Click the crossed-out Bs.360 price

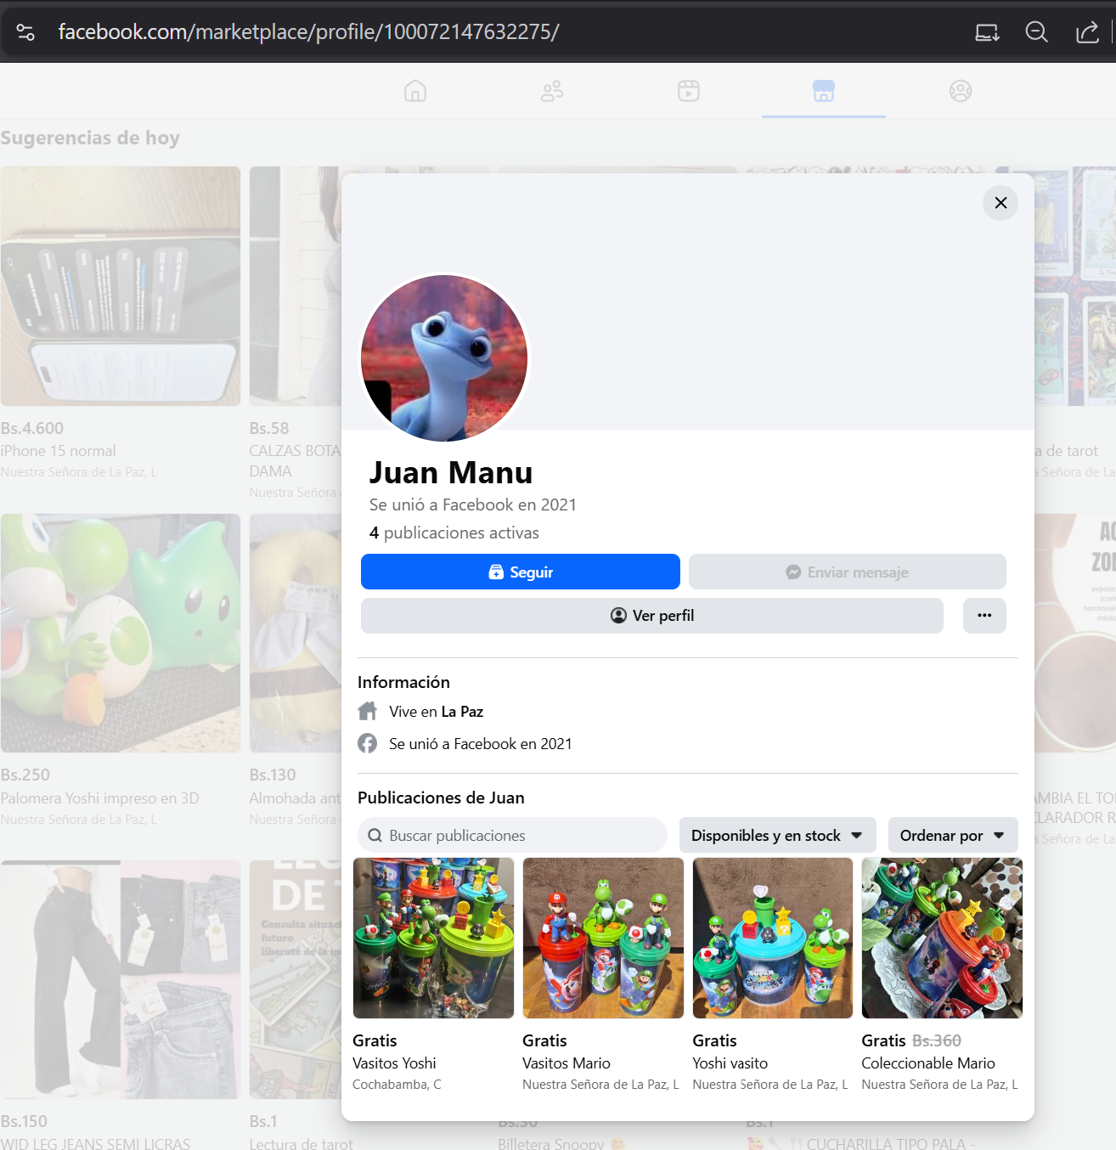click(937, 1040)
